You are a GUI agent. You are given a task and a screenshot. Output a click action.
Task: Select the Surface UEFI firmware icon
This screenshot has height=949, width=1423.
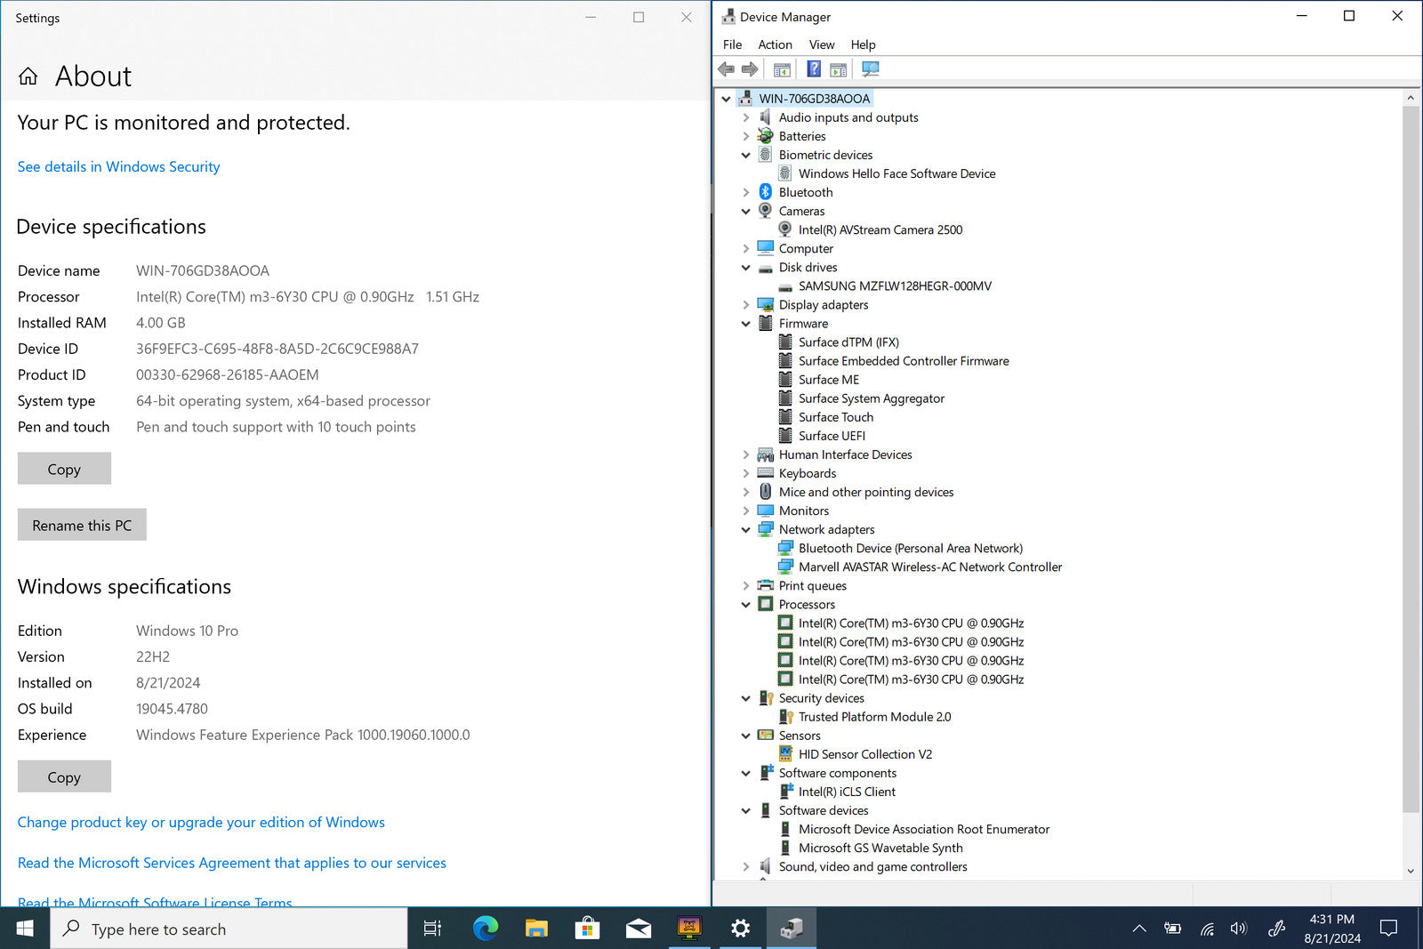785,436
